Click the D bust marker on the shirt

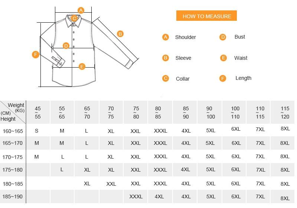click(66, 46)
